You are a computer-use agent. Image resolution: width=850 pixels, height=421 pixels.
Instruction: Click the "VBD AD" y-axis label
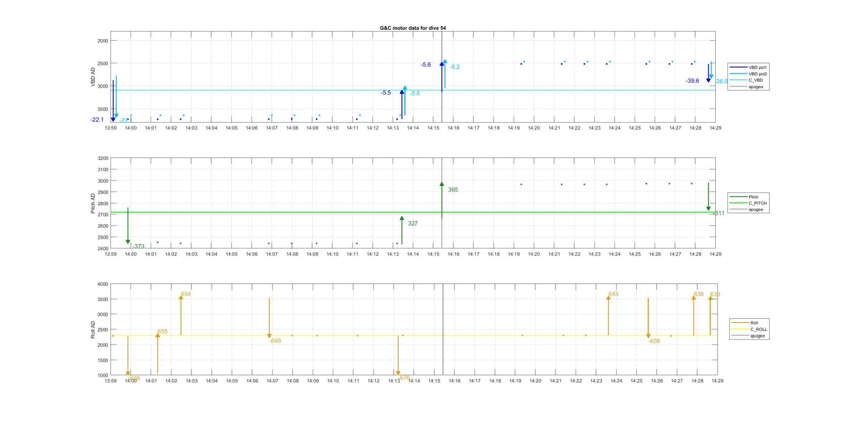pyautogui.click(x=93, y=77)
